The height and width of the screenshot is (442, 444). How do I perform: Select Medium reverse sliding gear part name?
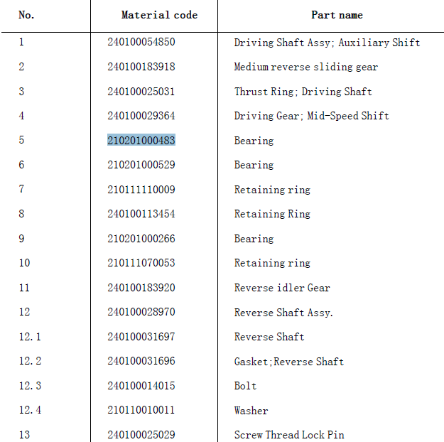(306, 67)
